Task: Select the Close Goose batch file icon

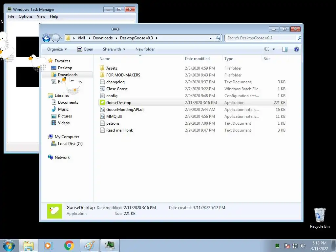Action: [102, 89]
